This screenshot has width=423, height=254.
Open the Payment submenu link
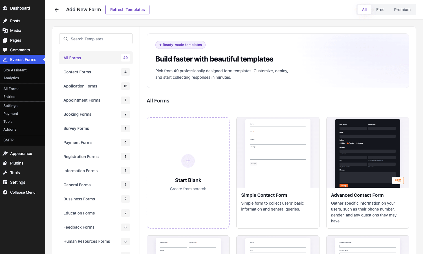tap(11, 113)
